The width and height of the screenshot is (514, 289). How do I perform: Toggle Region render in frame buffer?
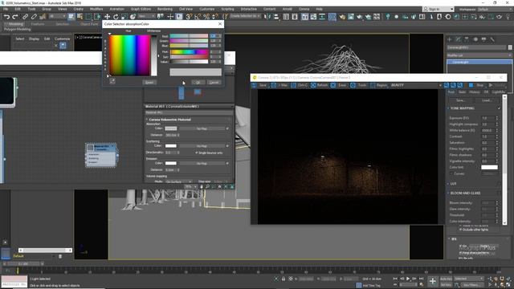pos(378,85)
